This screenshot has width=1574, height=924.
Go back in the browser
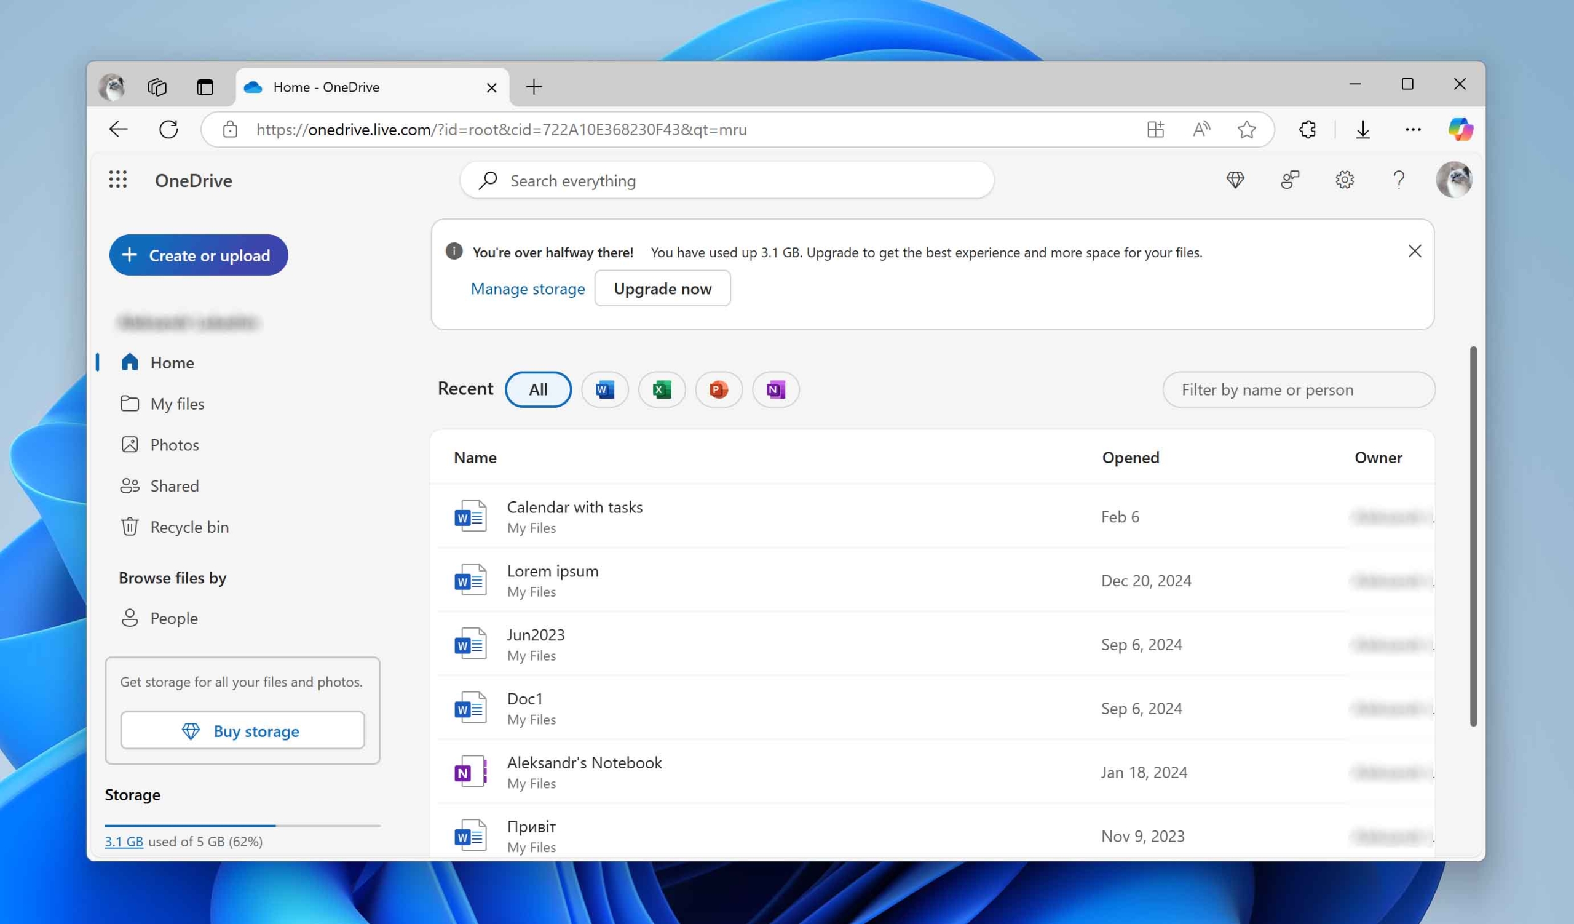(118, 129)
